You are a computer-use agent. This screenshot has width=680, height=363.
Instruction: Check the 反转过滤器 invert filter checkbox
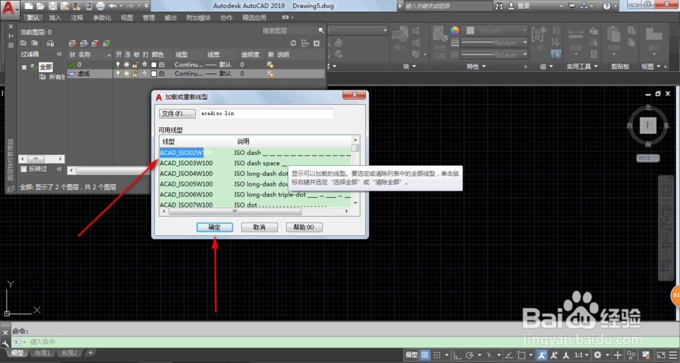(24, 169)
